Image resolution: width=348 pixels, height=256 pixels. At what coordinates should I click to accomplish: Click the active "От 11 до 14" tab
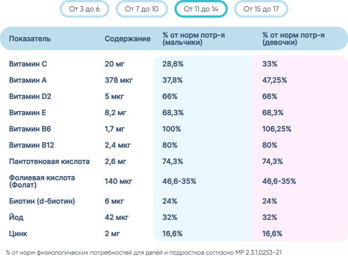(x=201, y=10)
